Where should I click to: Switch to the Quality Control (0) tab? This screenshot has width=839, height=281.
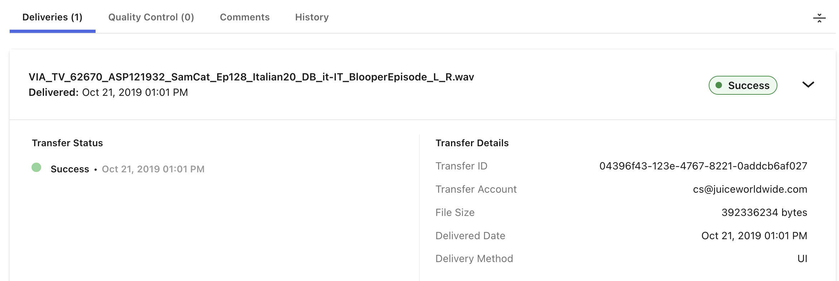(x=151, y=17)
